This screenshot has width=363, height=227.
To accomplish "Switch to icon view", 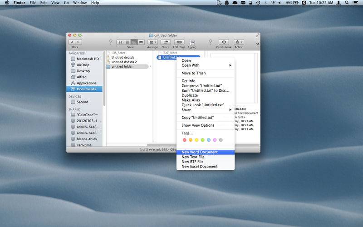I will [120, 42].
